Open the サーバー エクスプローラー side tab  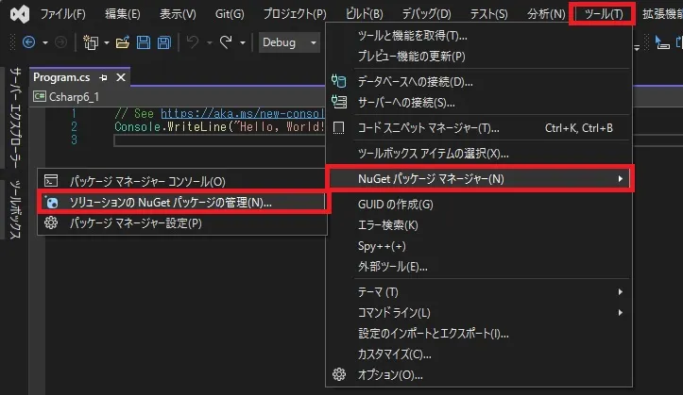tap(15, 117)
